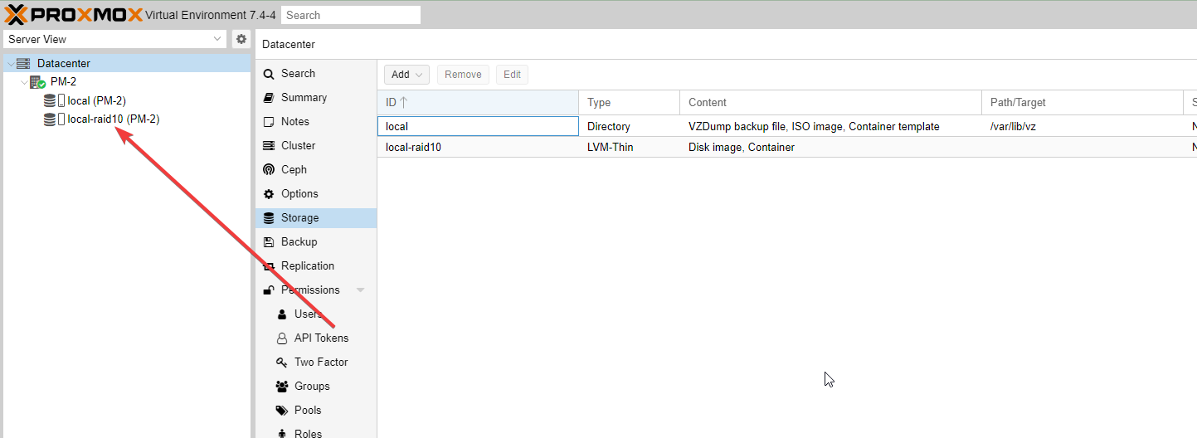Collapse the Datacenter tree node
This screenshot has width=1197, height=438.
pyautogui.click(x=10, y=63)
